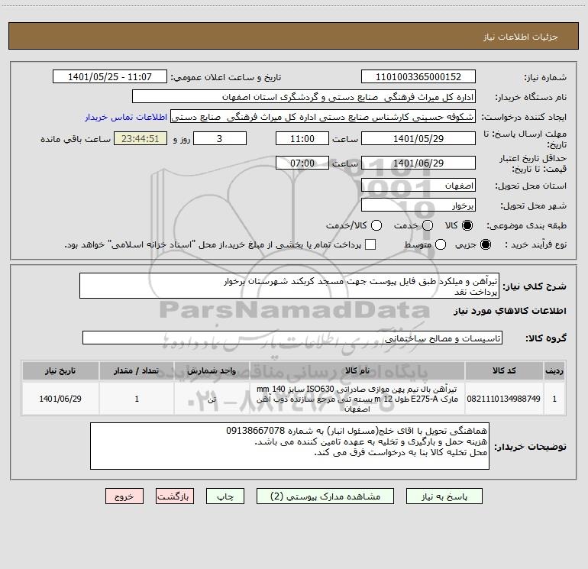The height and width of the screenshot is (569, 588).
Task: Click the announcement date field 1401/05/25 - 11:07
Action: point(109,77)
